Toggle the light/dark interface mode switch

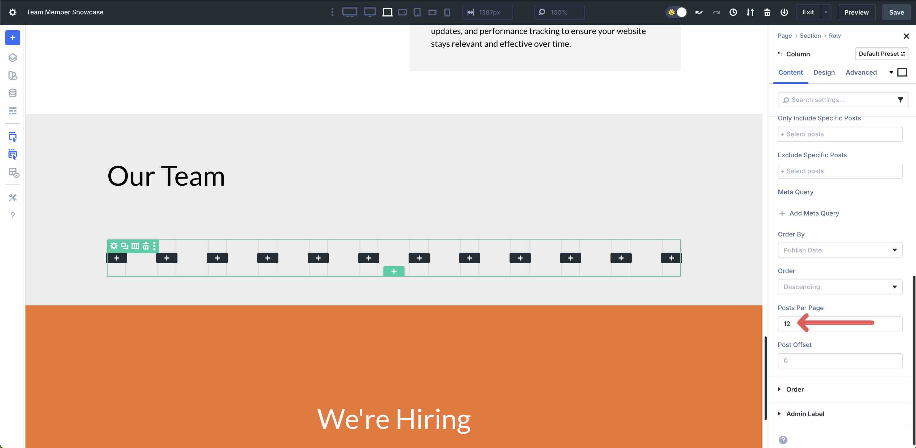pos(676,12)
